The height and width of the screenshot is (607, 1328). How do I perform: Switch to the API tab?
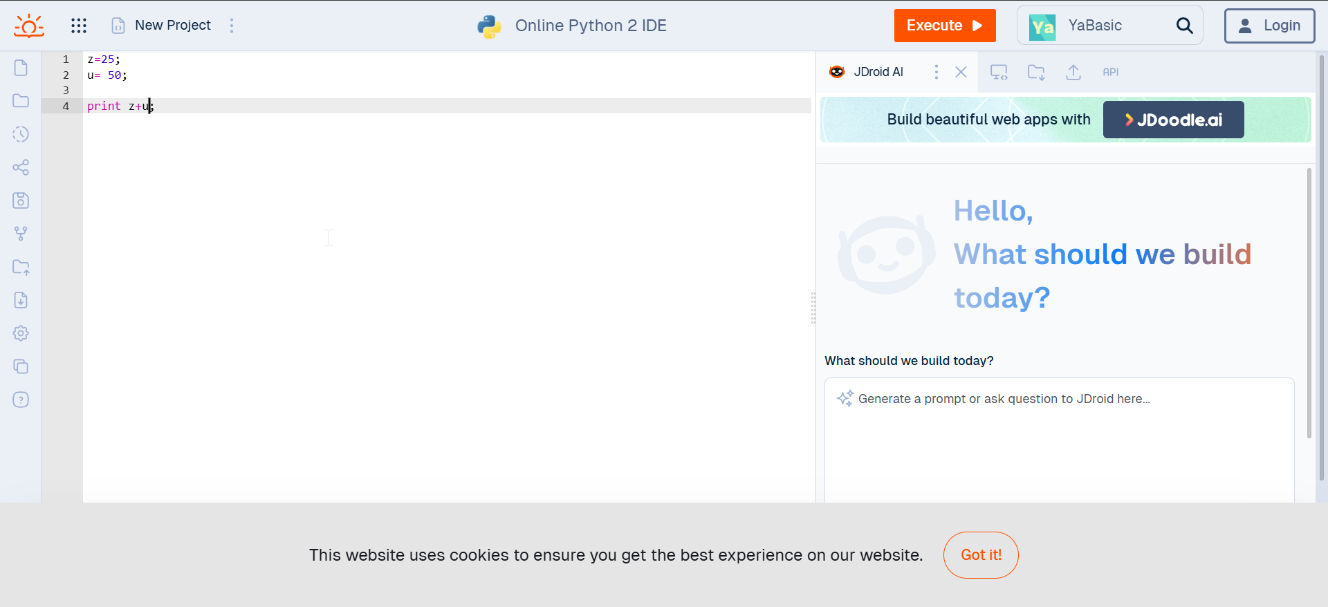tap(1110, 72)
